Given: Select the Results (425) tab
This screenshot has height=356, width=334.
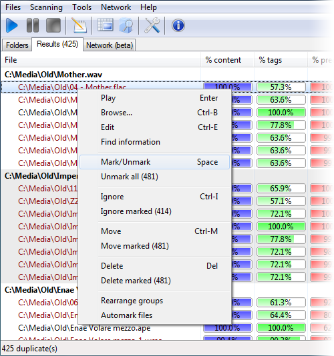Looking at the screenshot, I should point(57,44).
